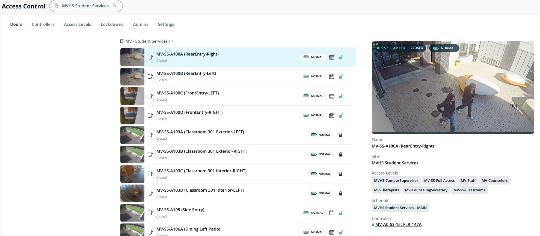540x236 pixels.
Task: Switch to the Controllers tab
Action: [43, 24]
